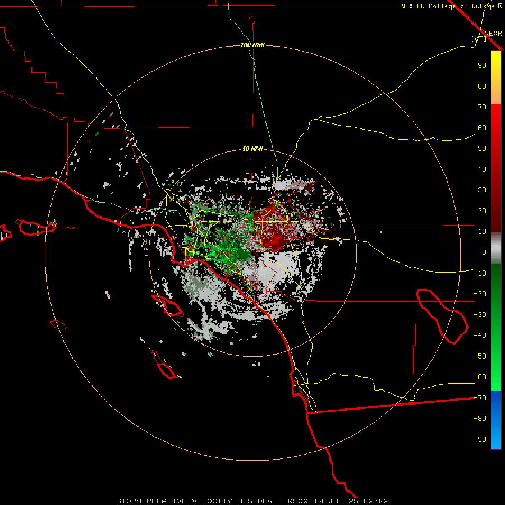Image resolution: width=505 pixels, height=505 pixels.
Task: Pick the 60 scale label
Action: pos(482,127)
